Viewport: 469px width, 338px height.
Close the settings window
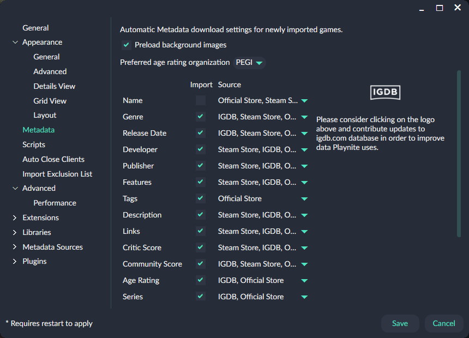tap(458, 8)
